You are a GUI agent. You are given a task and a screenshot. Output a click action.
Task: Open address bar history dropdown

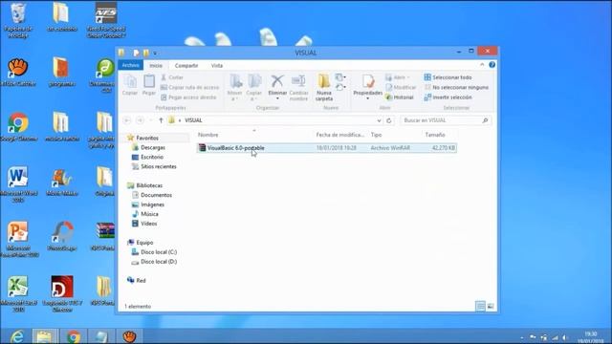click(x=379, y=120)
